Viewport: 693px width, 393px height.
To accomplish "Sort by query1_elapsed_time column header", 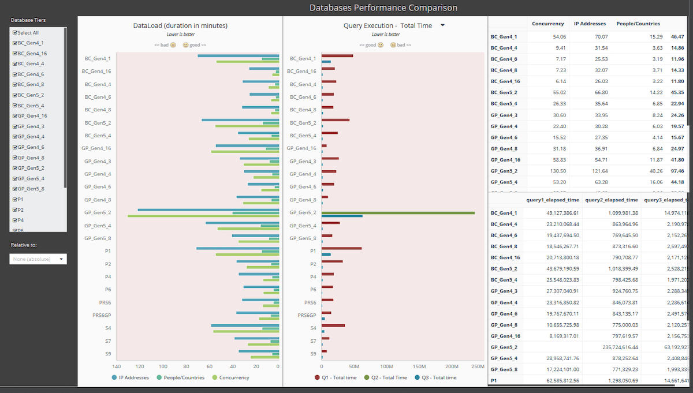I will point(553,200).
